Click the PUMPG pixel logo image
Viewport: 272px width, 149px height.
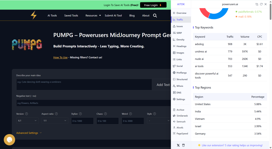click(27, 45)
